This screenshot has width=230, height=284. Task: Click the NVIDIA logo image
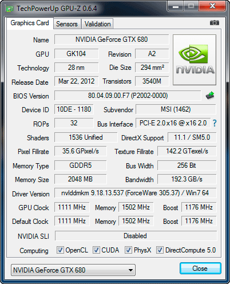(195, 60)
